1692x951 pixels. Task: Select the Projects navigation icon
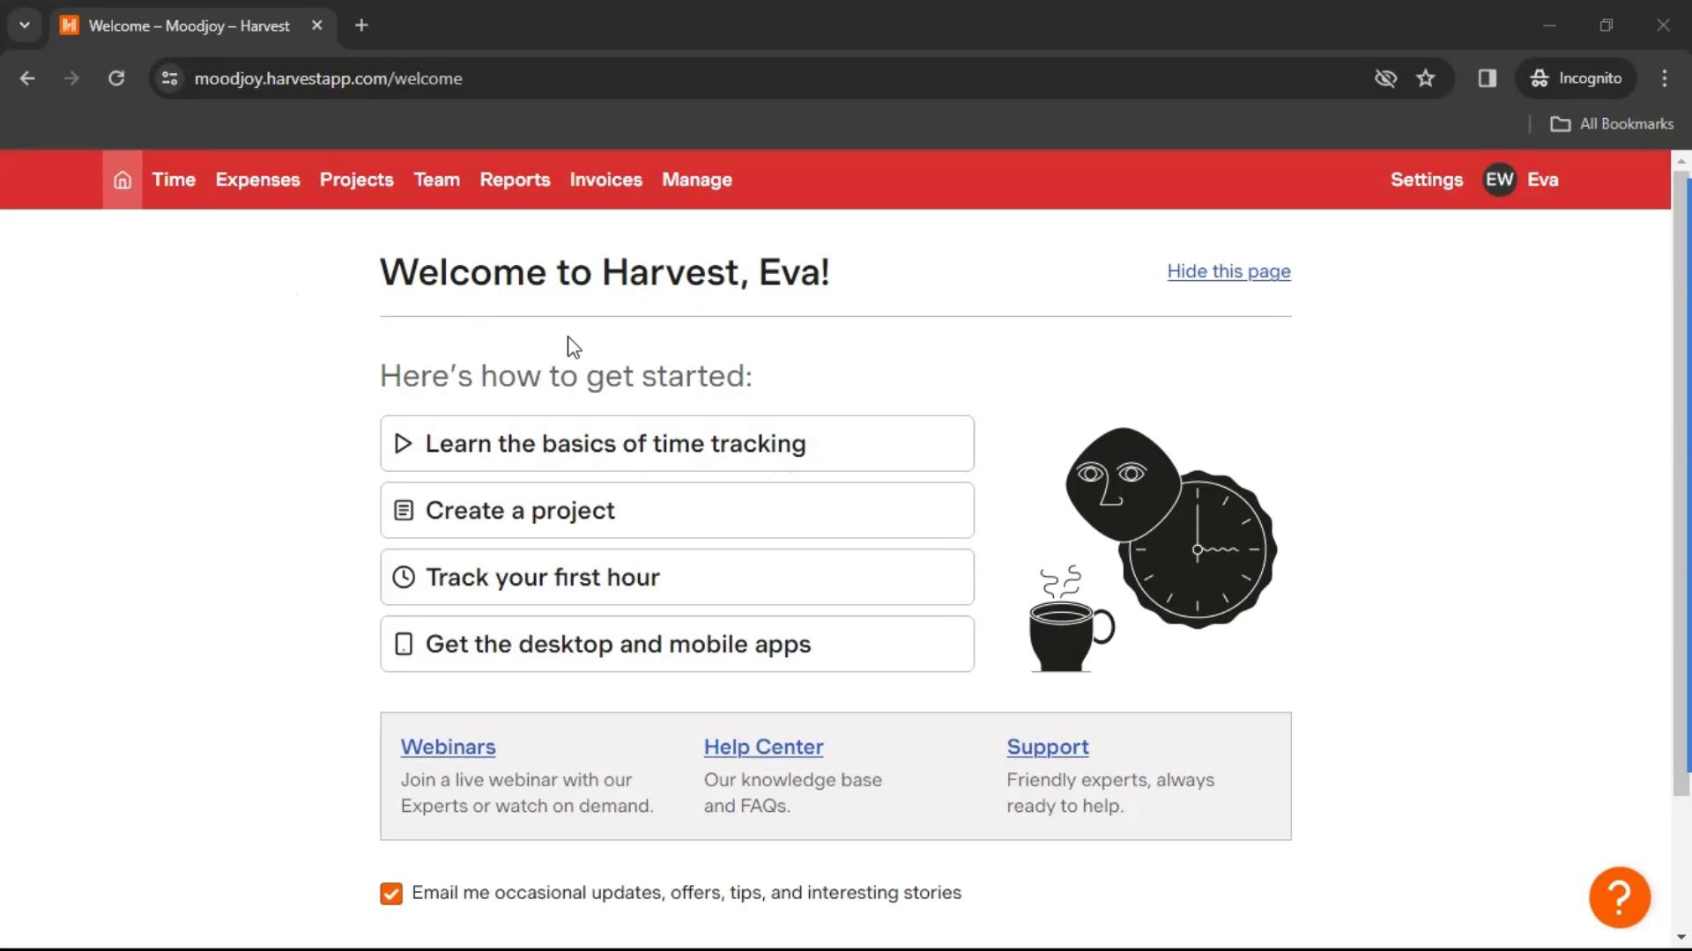357,179
